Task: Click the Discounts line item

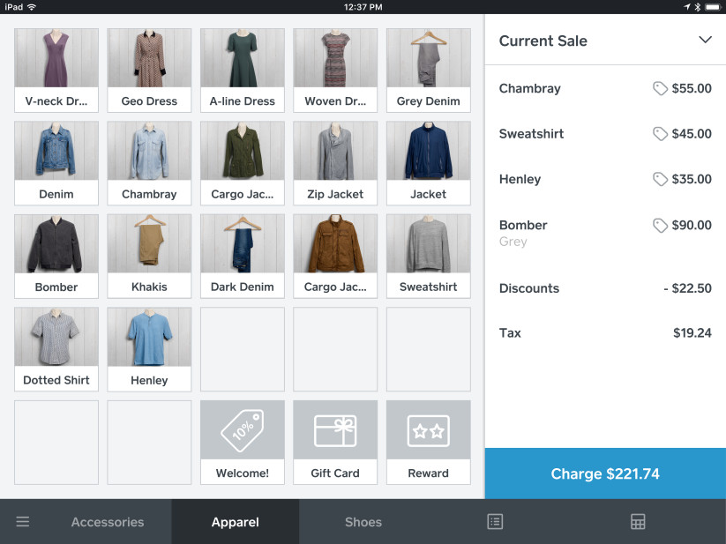Action: 605,288
